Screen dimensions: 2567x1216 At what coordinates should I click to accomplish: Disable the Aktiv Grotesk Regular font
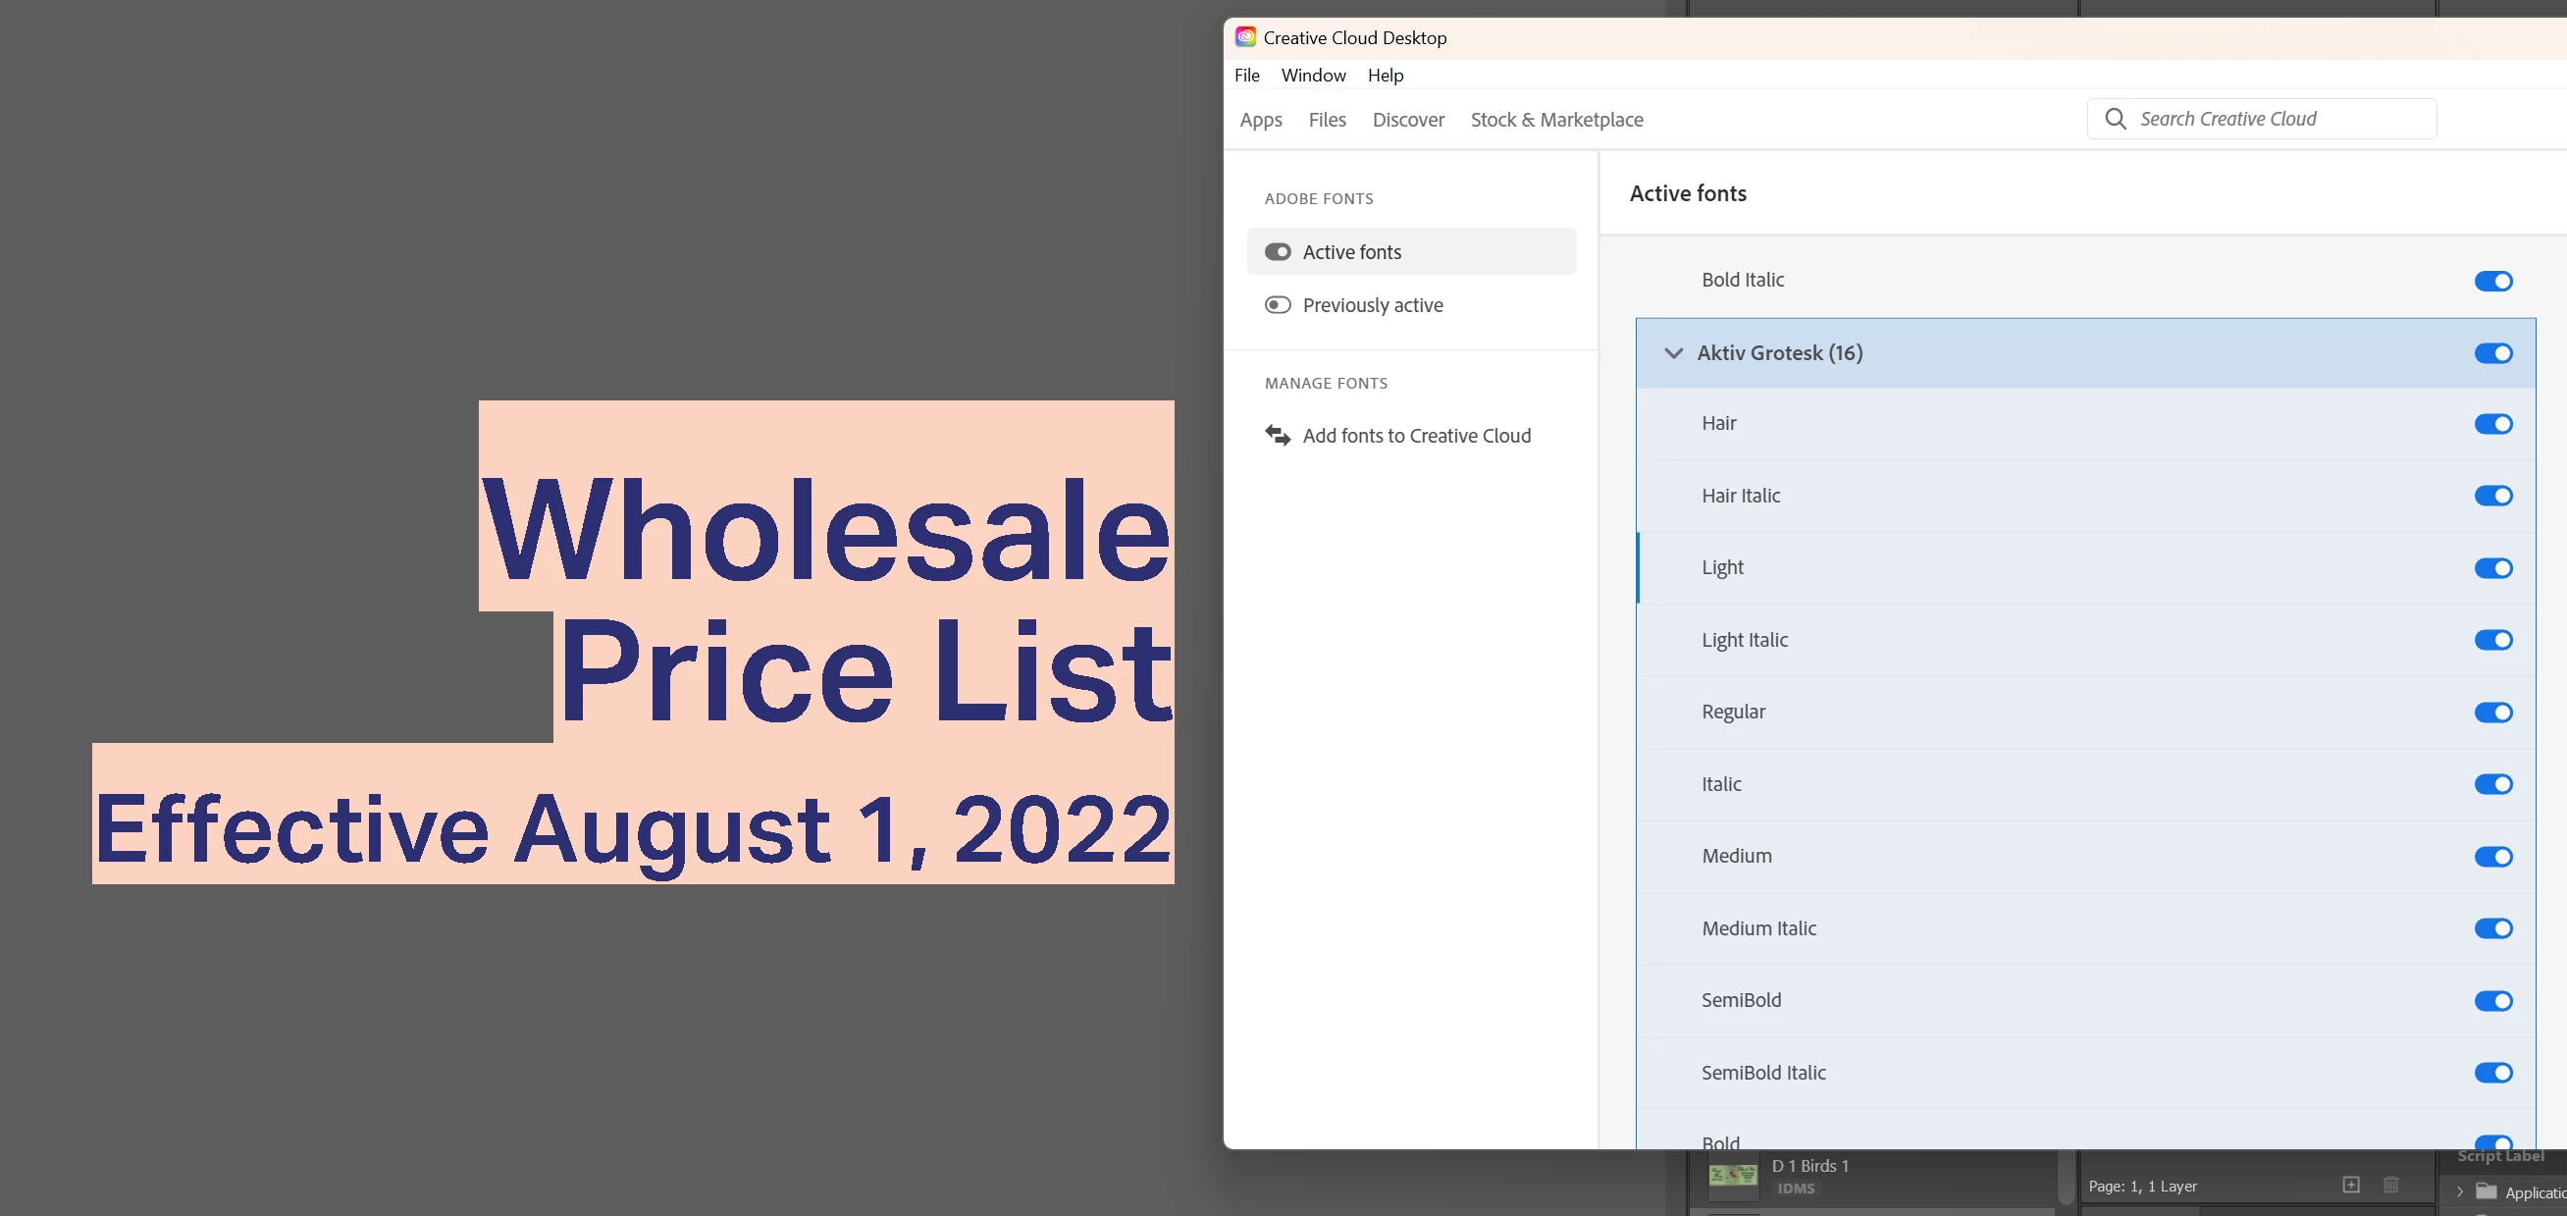(2492, 712)
